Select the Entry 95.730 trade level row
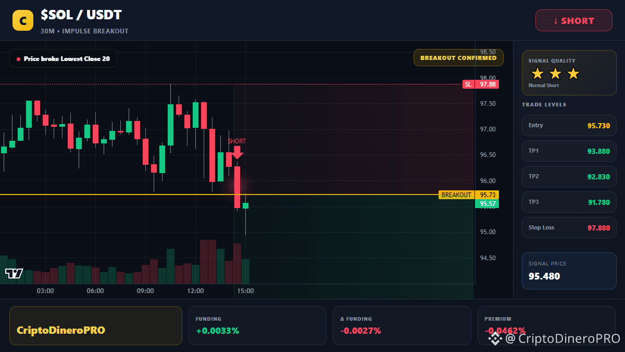The image size is (625, 352). pyautogui.click(x=569, y=126)
